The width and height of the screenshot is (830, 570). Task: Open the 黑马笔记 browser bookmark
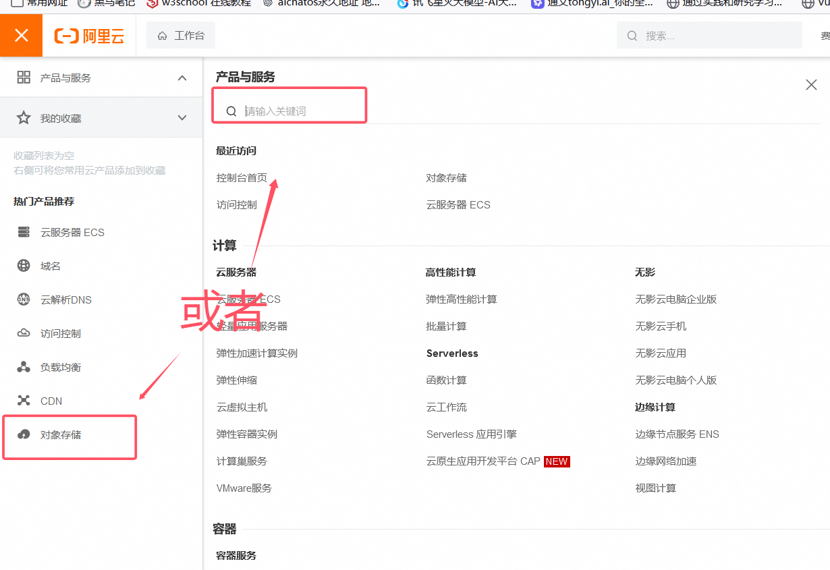point(107,3)
